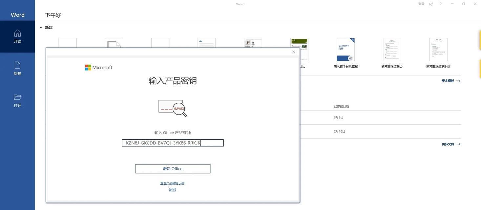This screenshot has height=210, width=481.
Task: Open 更多文档 link
Action: (451, 144)
